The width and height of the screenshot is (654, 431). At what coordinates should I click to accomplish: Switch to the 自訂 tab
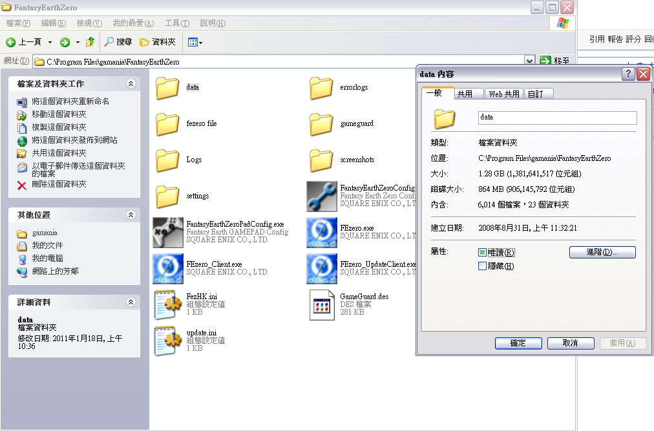tap(538, 94)
